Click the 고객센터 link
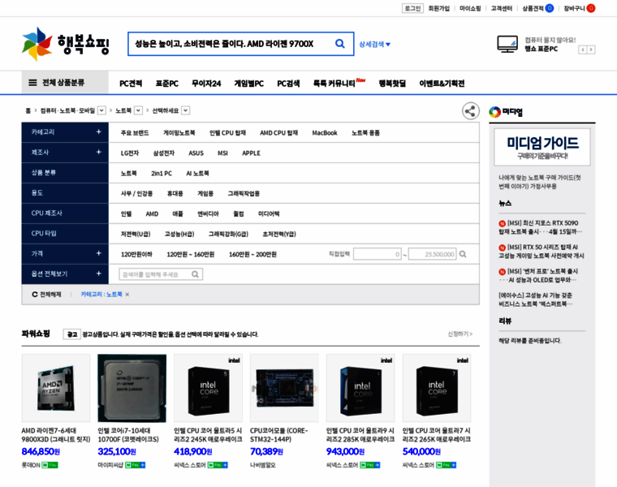This screenshot has width=617, height=487. (x=502, y=8)
